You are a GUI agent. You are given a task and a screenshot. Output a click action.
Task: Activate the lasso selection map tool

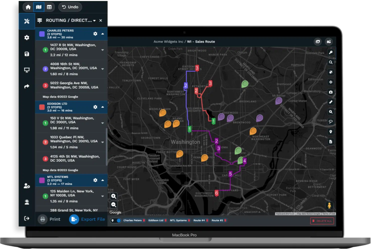point(331,122)
